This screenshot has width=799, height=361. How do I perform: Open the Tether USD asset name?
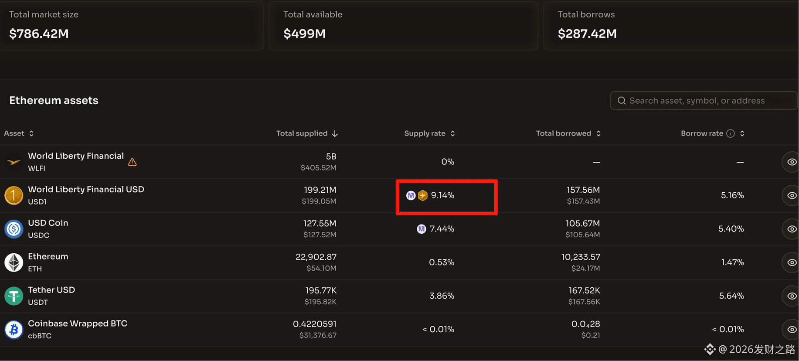point(51,290)
